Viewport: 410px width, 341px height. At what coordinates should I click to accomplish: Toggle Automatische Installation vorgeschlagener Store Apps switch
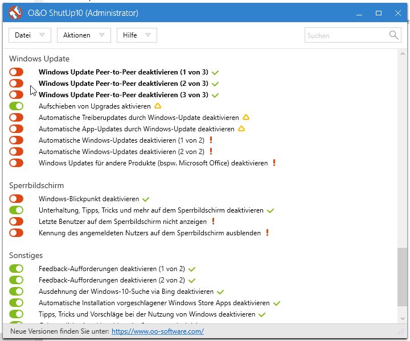point(16,303)
